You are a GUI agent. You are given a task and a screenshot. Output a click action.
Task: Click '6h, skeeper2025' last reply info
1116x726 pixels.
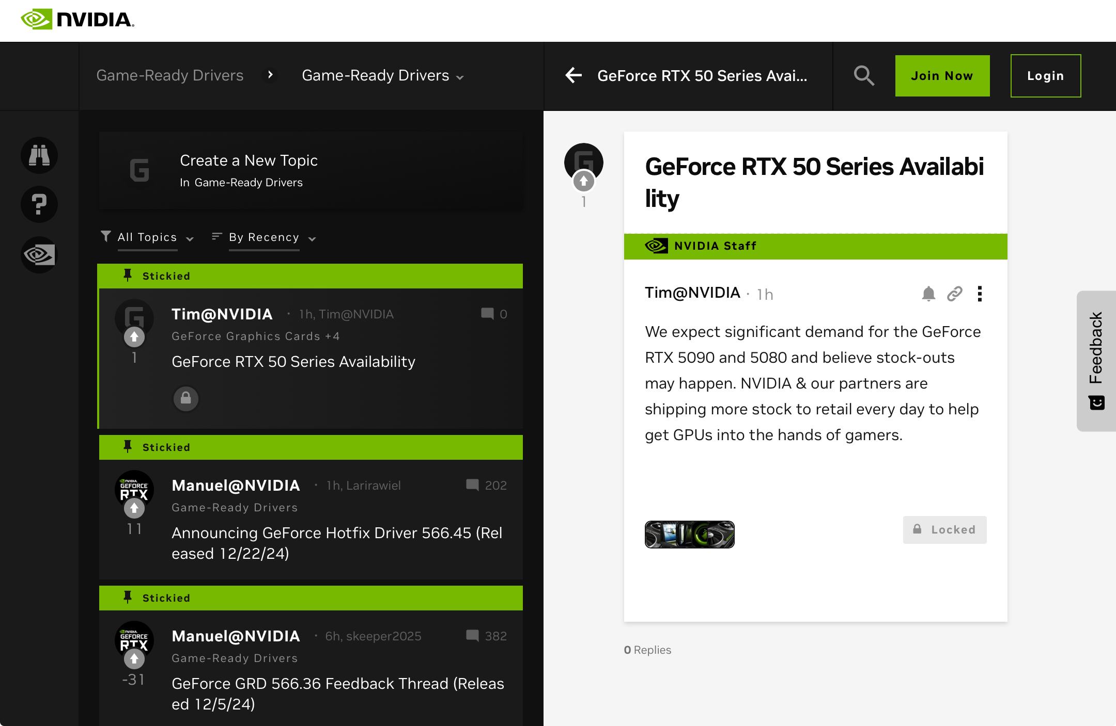click(x=373, y=636)
